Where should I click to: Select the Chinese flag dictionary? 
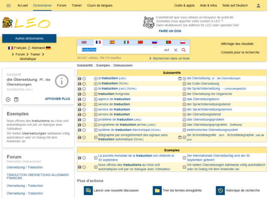140,42
